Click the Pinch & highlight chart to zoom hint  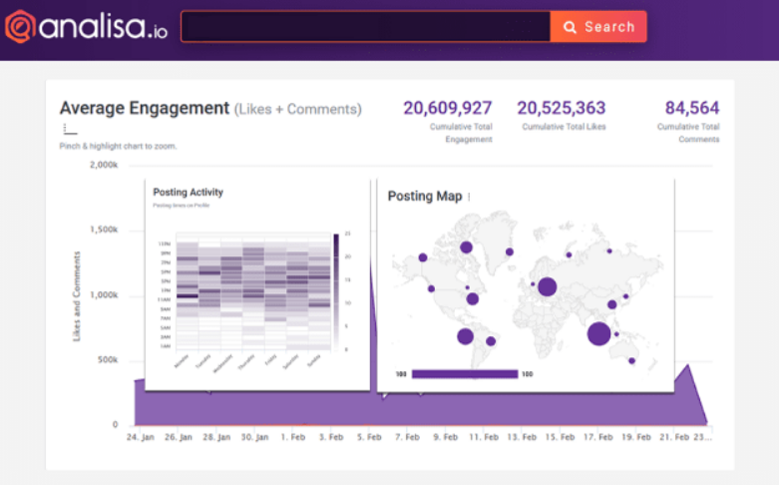point(119,146)
